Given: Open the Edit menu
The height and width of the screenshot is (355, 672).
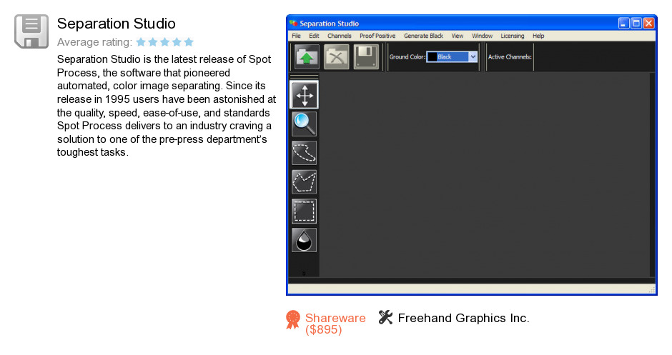Looking at the screenshot, I should click(x=314, y=36).
